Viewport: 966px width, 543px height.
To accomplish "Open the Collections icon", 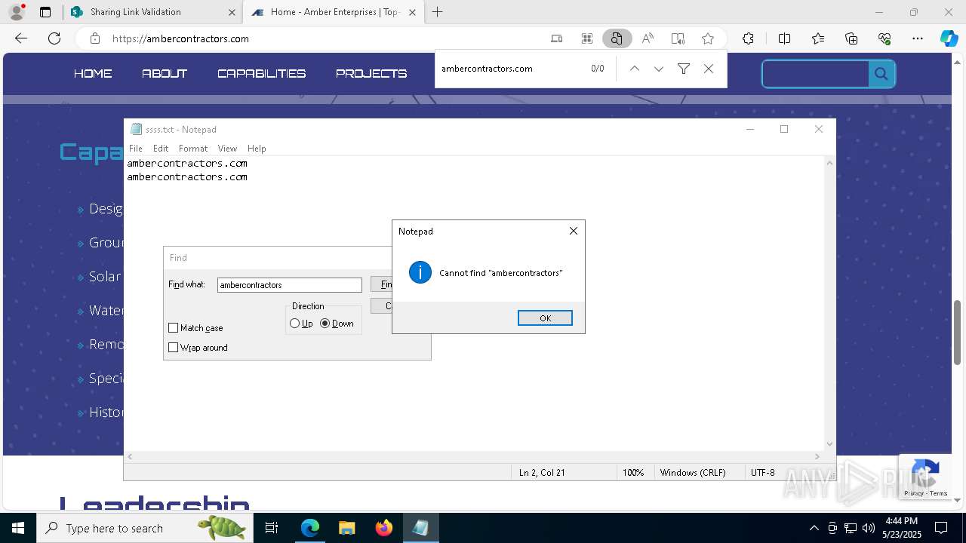I will pos(851,38).
